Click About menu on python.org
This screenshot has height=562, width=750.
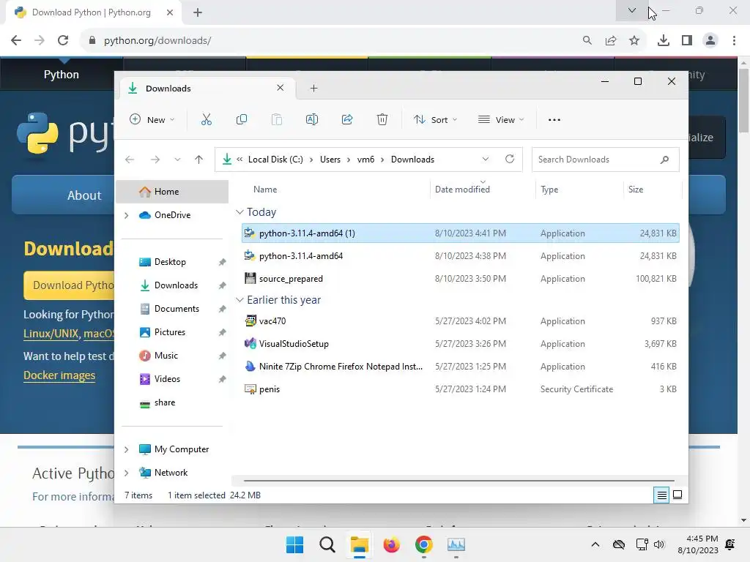[84, 195]
